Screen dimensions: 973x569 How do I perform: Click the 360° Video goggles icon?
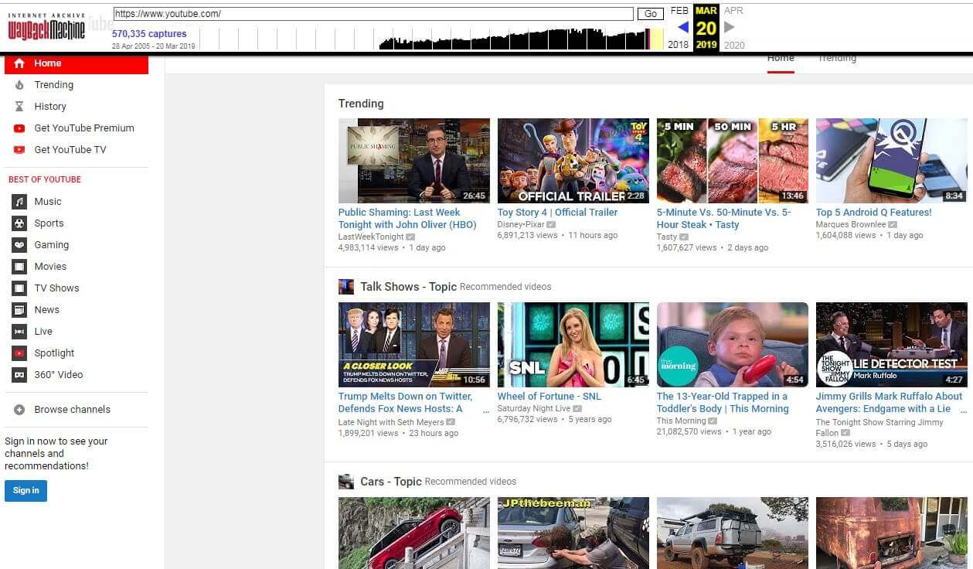(x=19, y=375)
